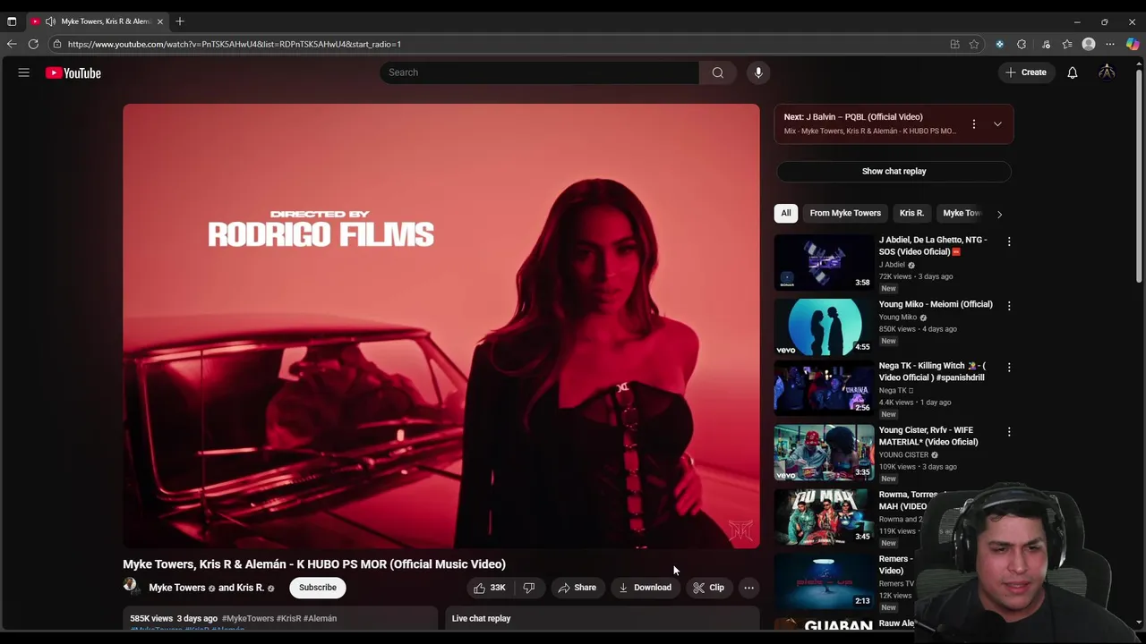The width and height of the screenshot is (1146, 644).
Task: Click the main video player
Action: coord(441,326)
